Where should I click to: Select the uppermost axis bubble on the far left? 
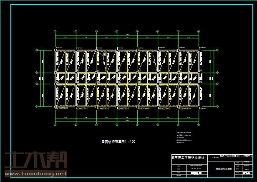click(x=37, y=51)
